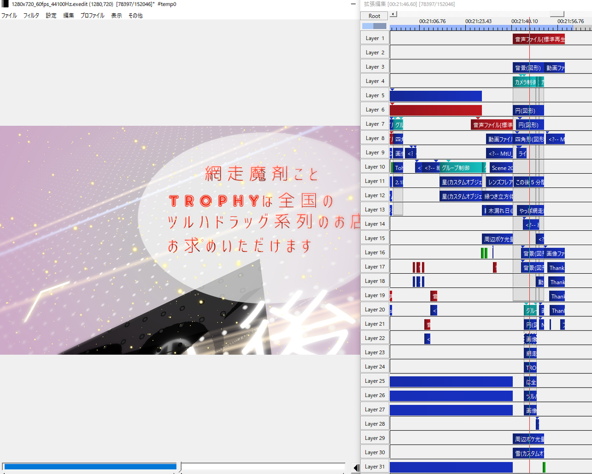Click the timeline horizontal scrollbar thumb

[557, 14]
